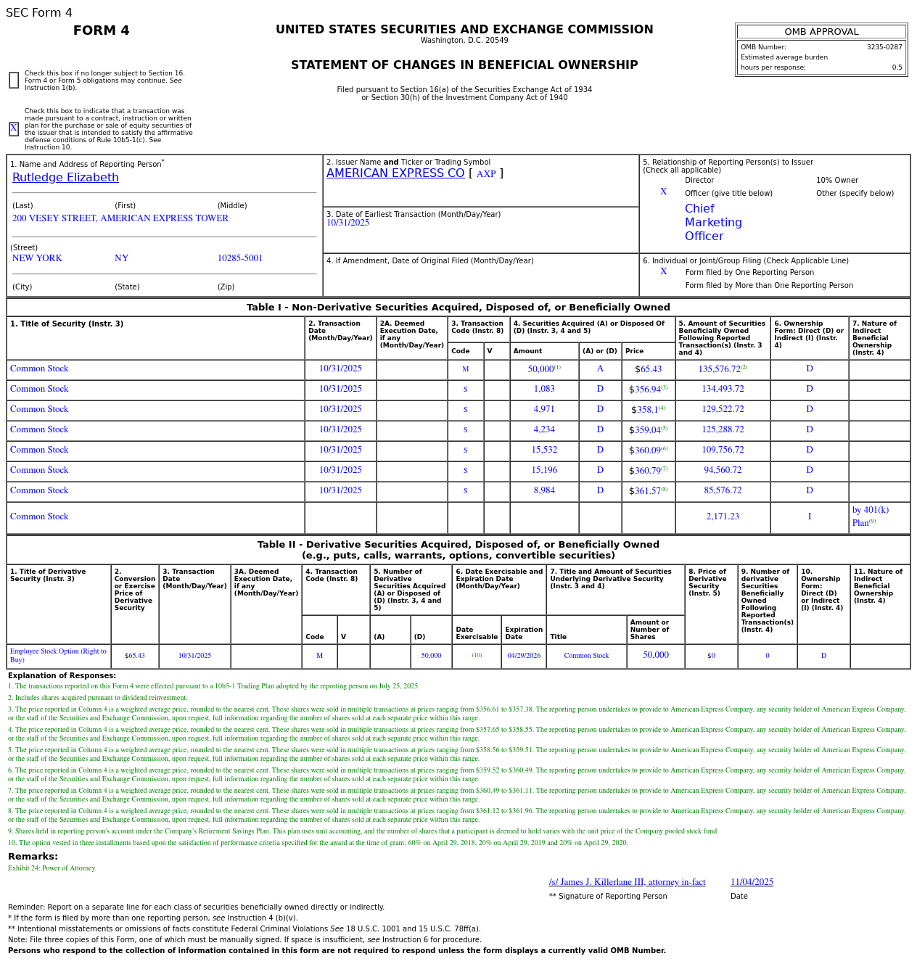Click the X beside 'Form filed by One Reporting Person'
This screenshot has width=917, height=972.
click(x=663, y=272)
